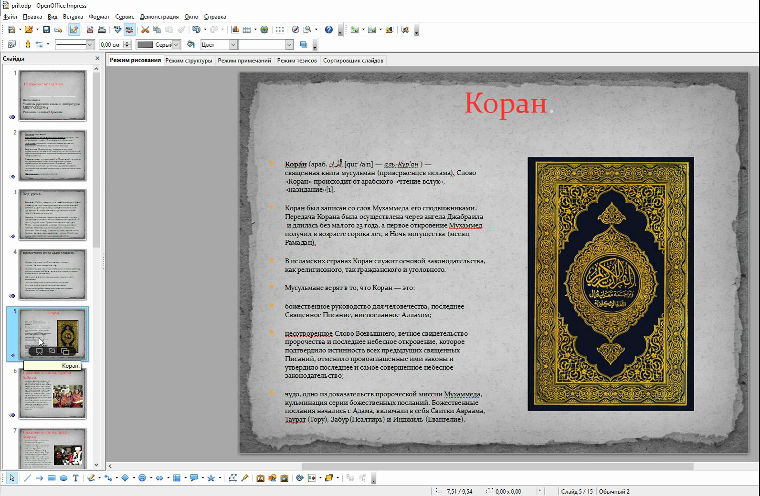Select the Ellipse shape tool
This screenshot has width=760, height=496.
pyautogui.click(x=63, y=478)
